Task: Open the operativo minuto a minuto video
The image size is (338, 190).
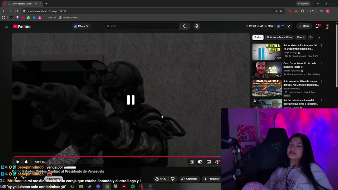Action: coord(301,102)
